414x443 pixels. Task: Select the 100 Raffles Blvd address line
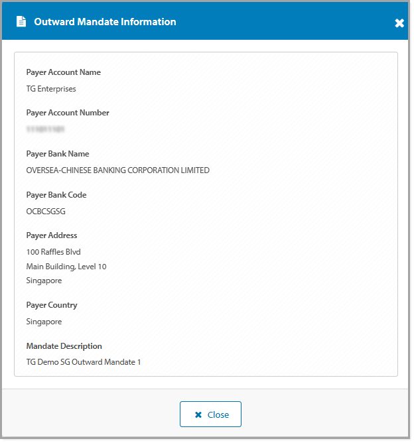pos(54,252)
